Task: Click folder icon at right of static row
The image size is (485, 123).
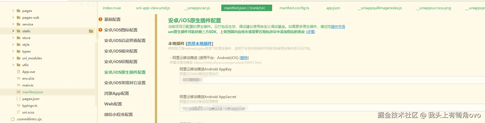Action: click(91, 31)
